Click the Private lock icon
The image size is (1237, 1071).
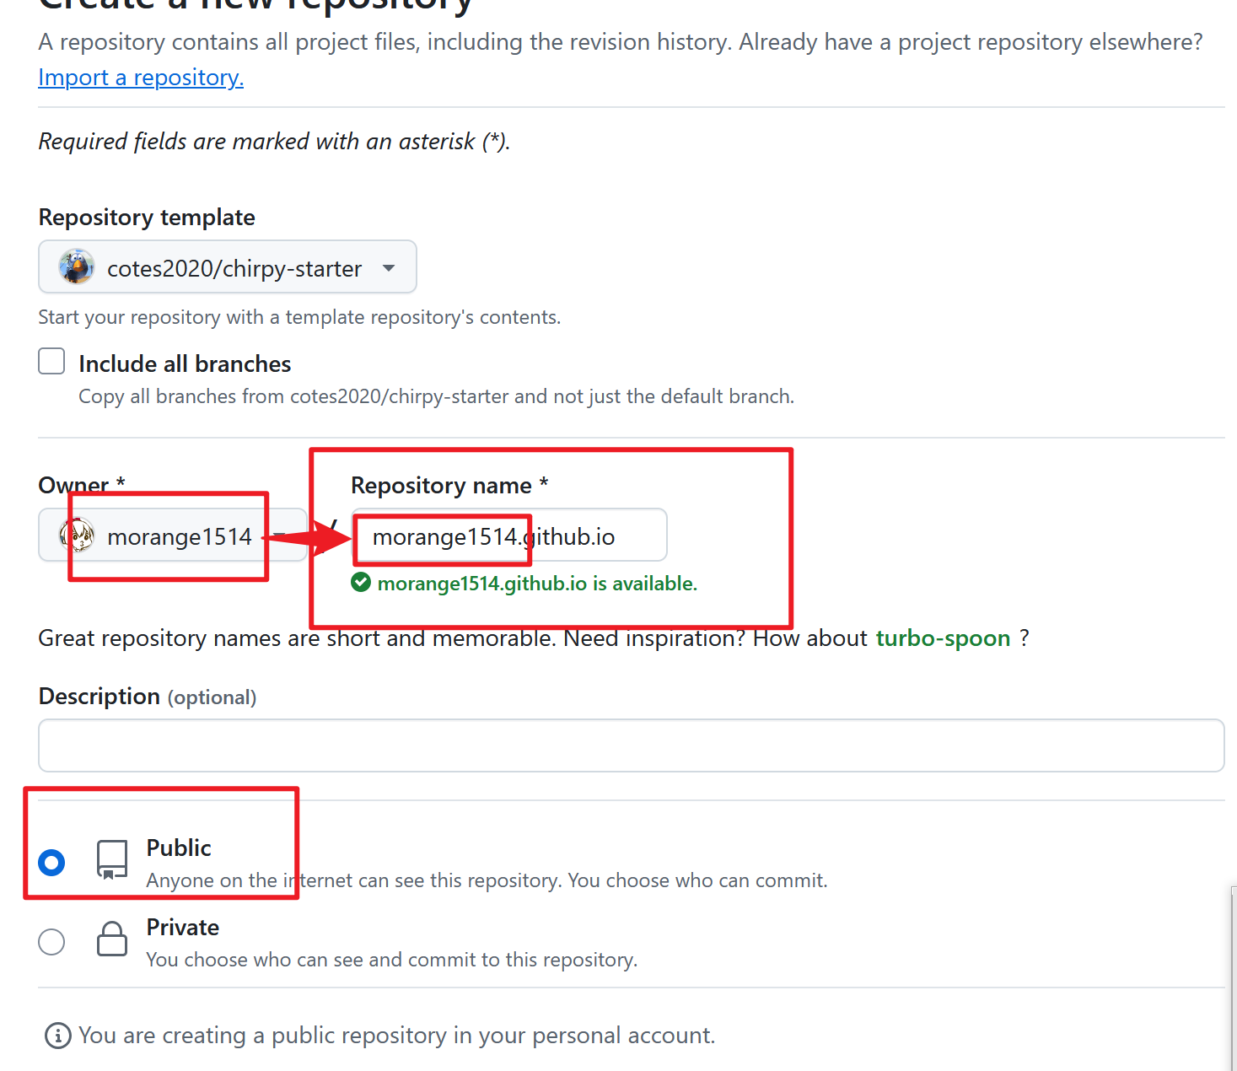coord(111,939)
